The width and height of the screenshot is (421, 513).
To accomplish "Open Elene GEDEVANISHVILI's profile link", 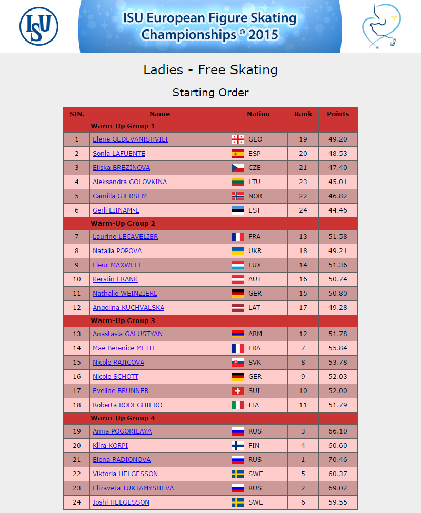I will (130, 139).
